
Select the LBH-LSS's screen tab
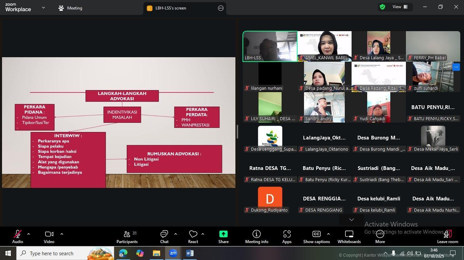171,8
